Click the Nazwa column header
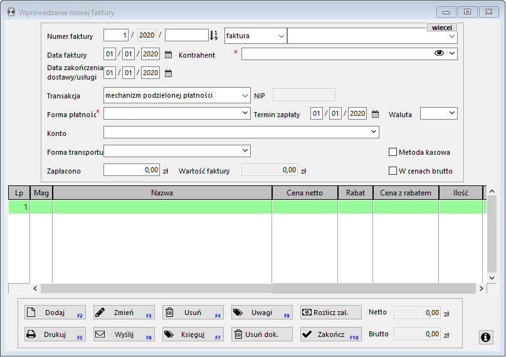The width and height of the screenshot is (506, 357). point(162,193)
